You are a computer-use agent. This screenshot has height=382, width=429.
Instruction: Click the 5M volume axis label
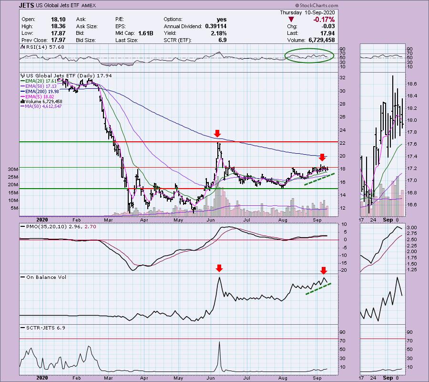(14, 208)
